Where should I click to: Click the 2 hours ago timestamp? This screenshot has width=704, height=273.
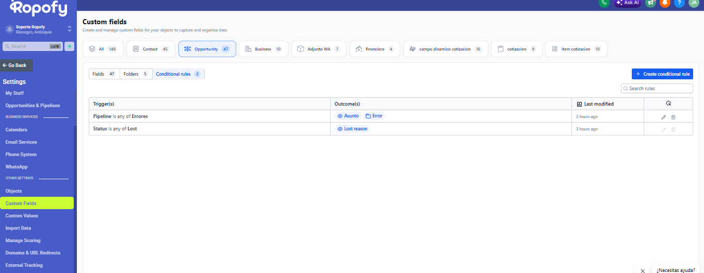point(587,117)
